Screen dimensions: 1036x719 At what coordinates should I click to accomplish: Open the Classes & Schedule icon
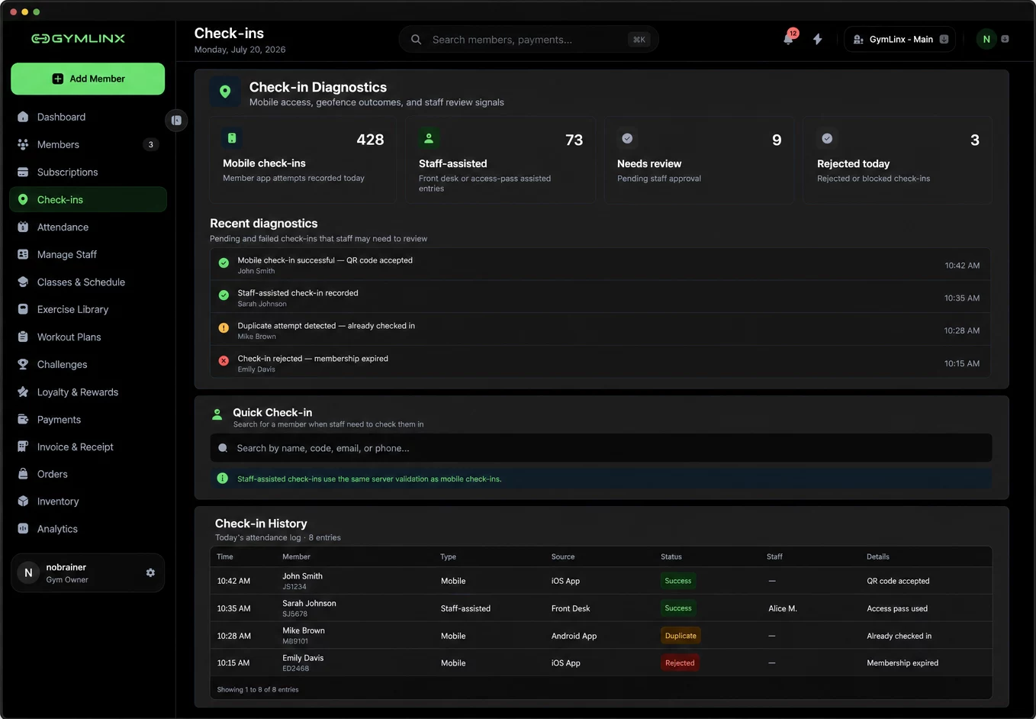click(x=23, y=282)
